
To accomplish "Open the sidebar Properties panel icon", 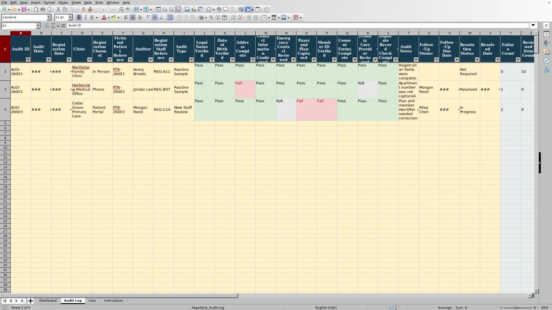I will (546, 34).
